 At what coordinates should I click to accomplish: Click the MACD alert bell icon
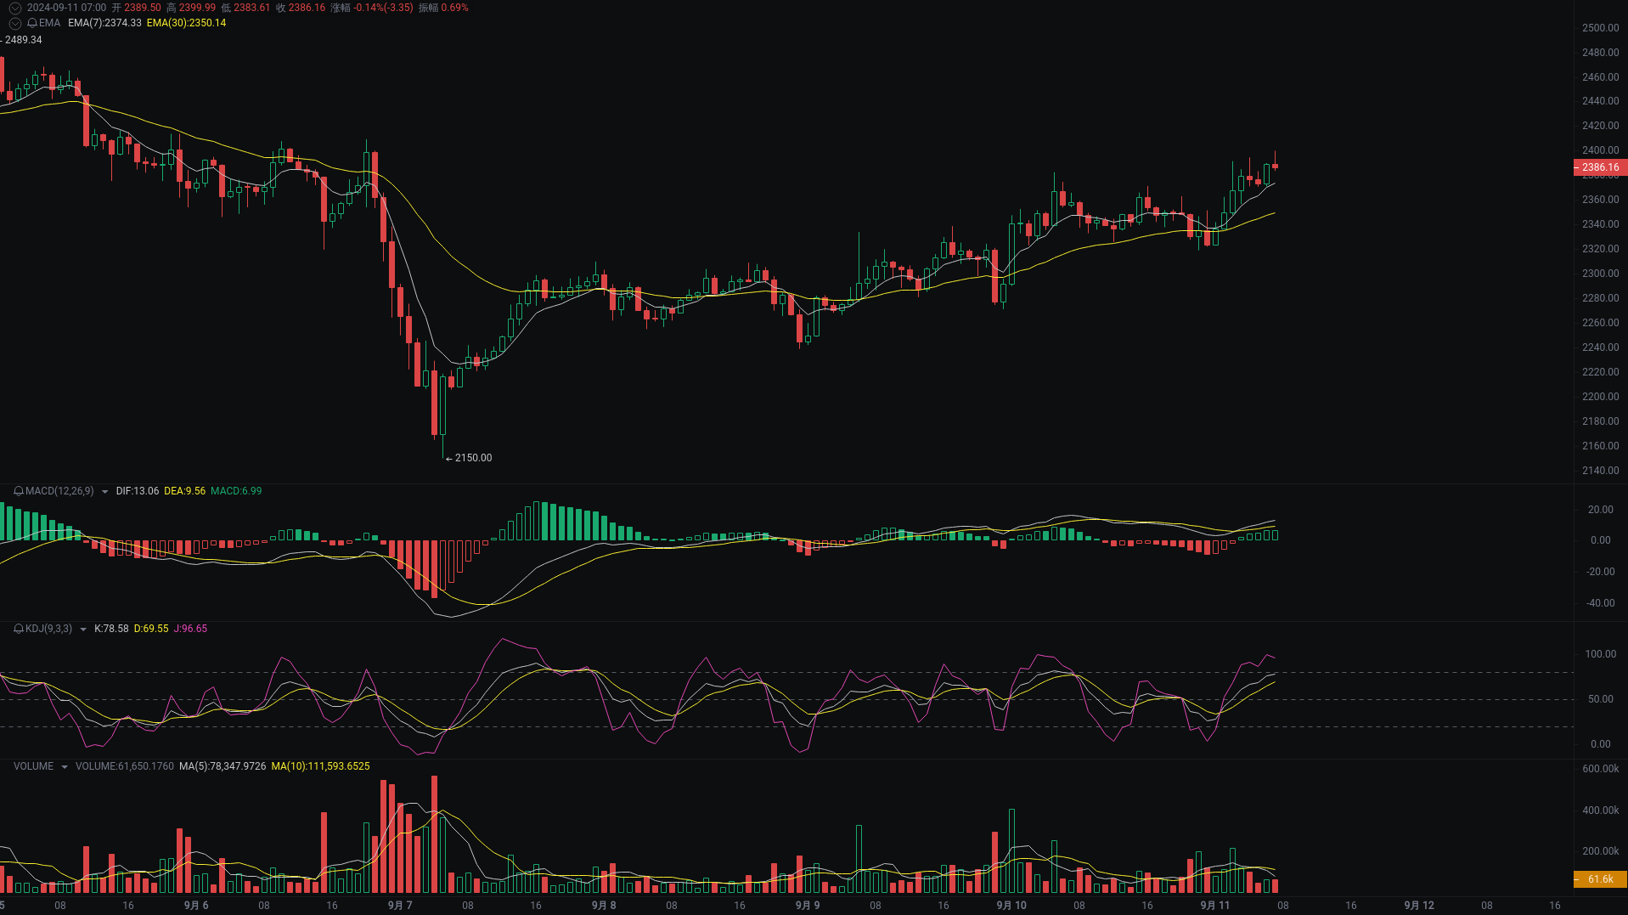[17, 491]
